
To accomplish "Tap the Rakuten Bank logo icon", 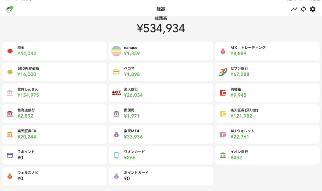I will 116,93.
